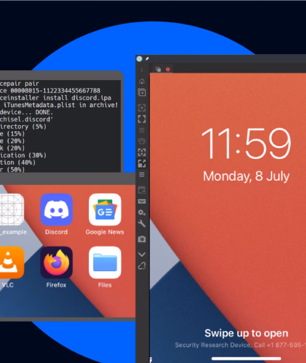Image resolution: width=306 pixels, height=363 pixels.
Task: Click the fit-to-screen icon with a centered square
Action: point(142,108)
